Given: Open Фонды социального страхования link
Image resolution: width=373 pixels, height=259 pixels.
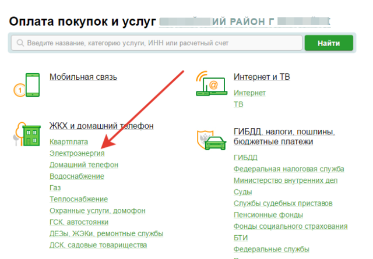Looking at the screenshot, I should click(290, 226).
